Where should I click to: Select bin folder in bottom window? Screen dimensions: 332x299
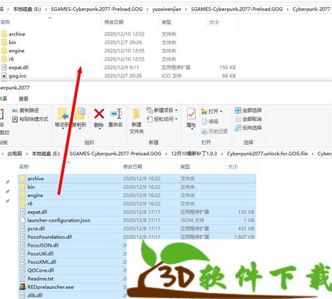coord(137,187)
